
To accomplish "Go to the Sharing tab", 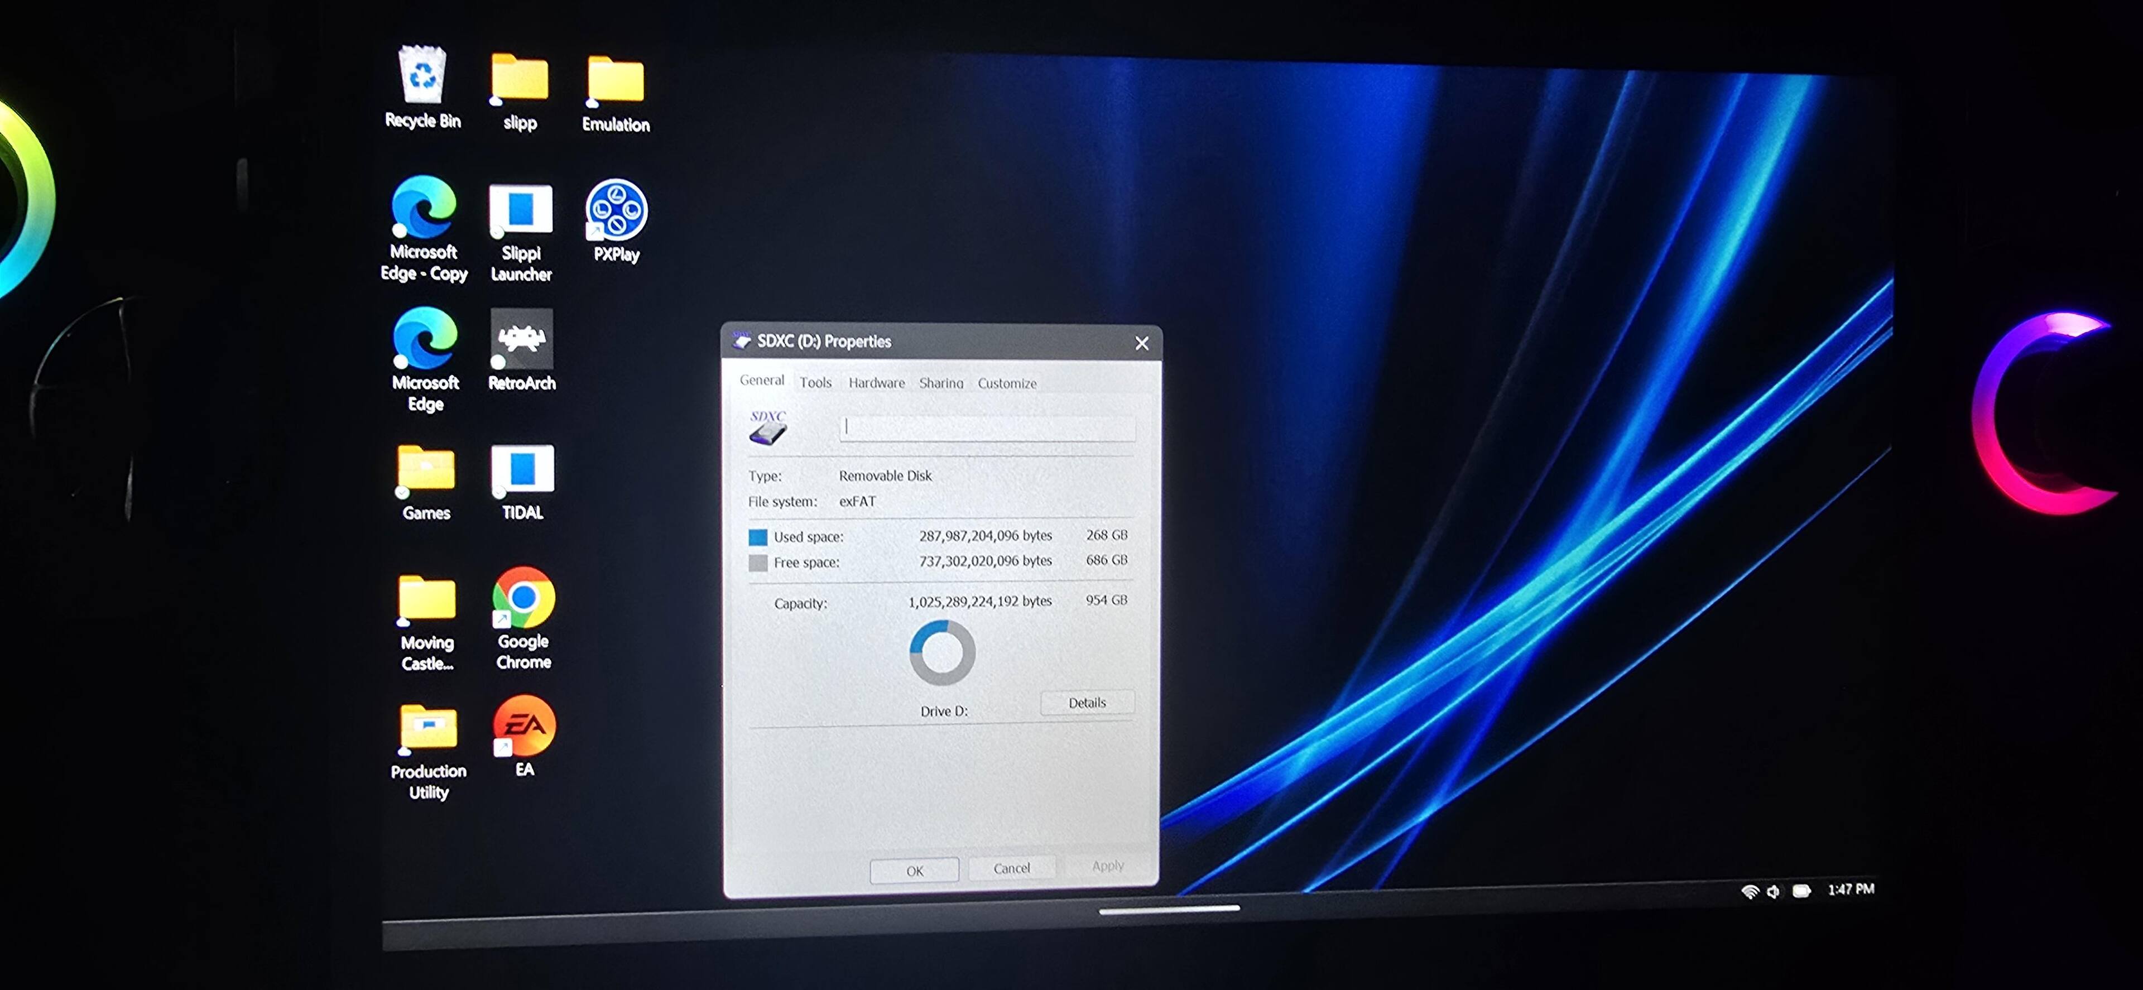I will tap(941, 383).
